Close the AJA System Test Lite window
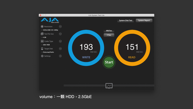 (x=40, y=15)
